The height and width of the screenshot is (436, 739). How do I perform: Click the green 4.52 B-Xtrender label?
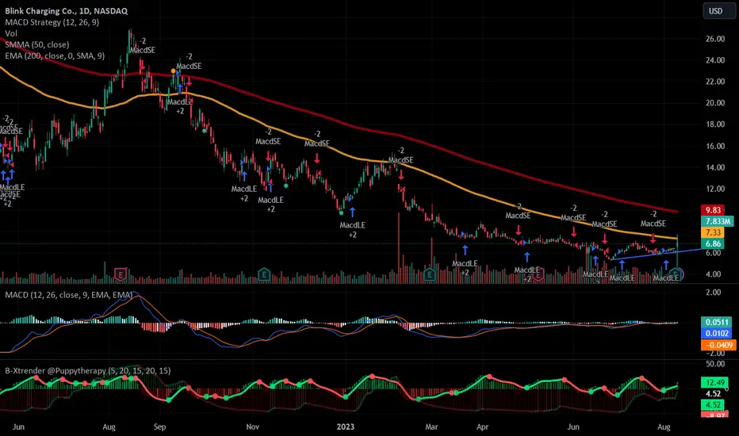(x=713, y=405)
